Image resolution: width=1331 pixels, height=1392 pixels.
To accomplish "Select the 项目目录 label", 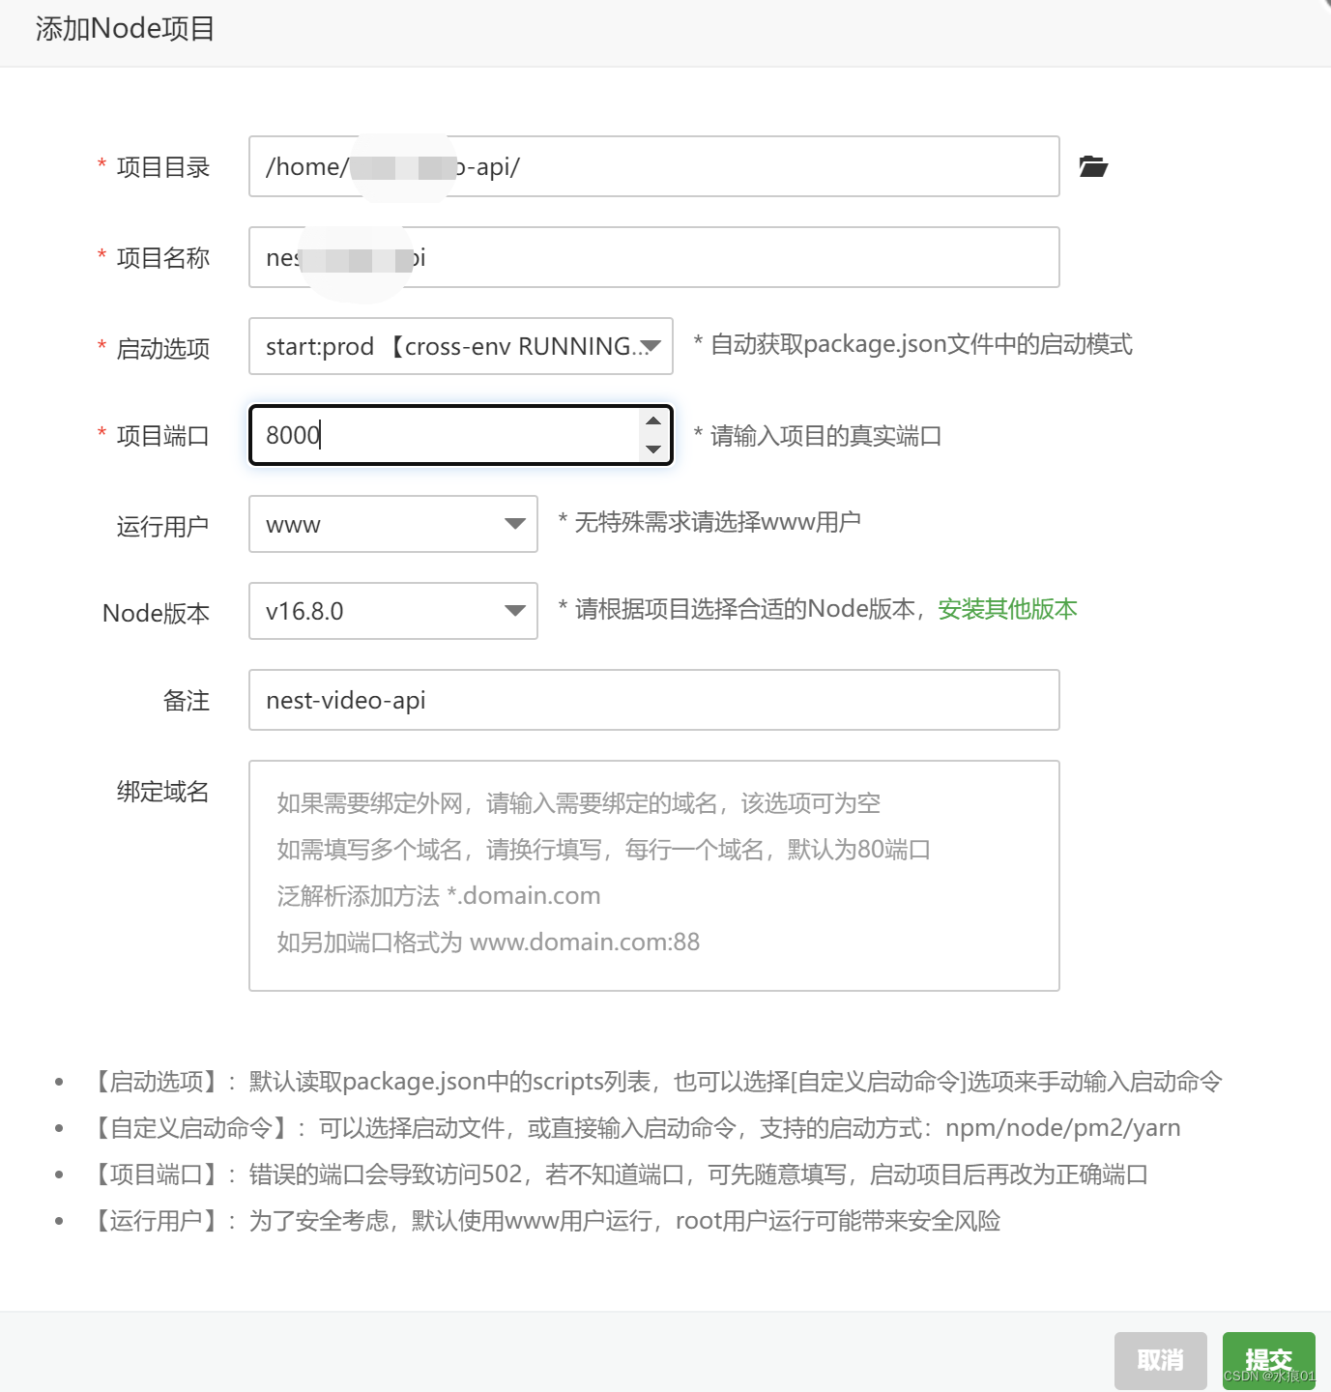I will pyautogui.click(x=163, y=167).
